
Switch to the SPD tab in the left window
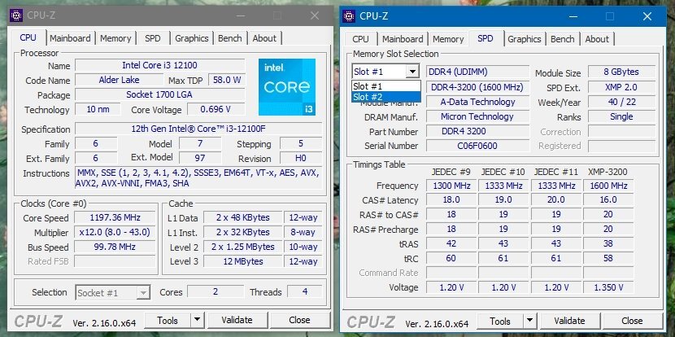(x=152, y=38)
